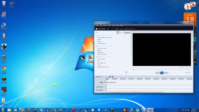Click the E-mail publish link
The width and height of the screenshot is (199, 112).
point(99,65)
